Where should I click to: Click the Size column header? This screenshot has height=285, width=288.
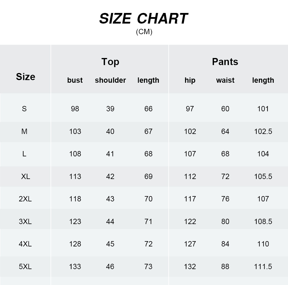(26, 77)
